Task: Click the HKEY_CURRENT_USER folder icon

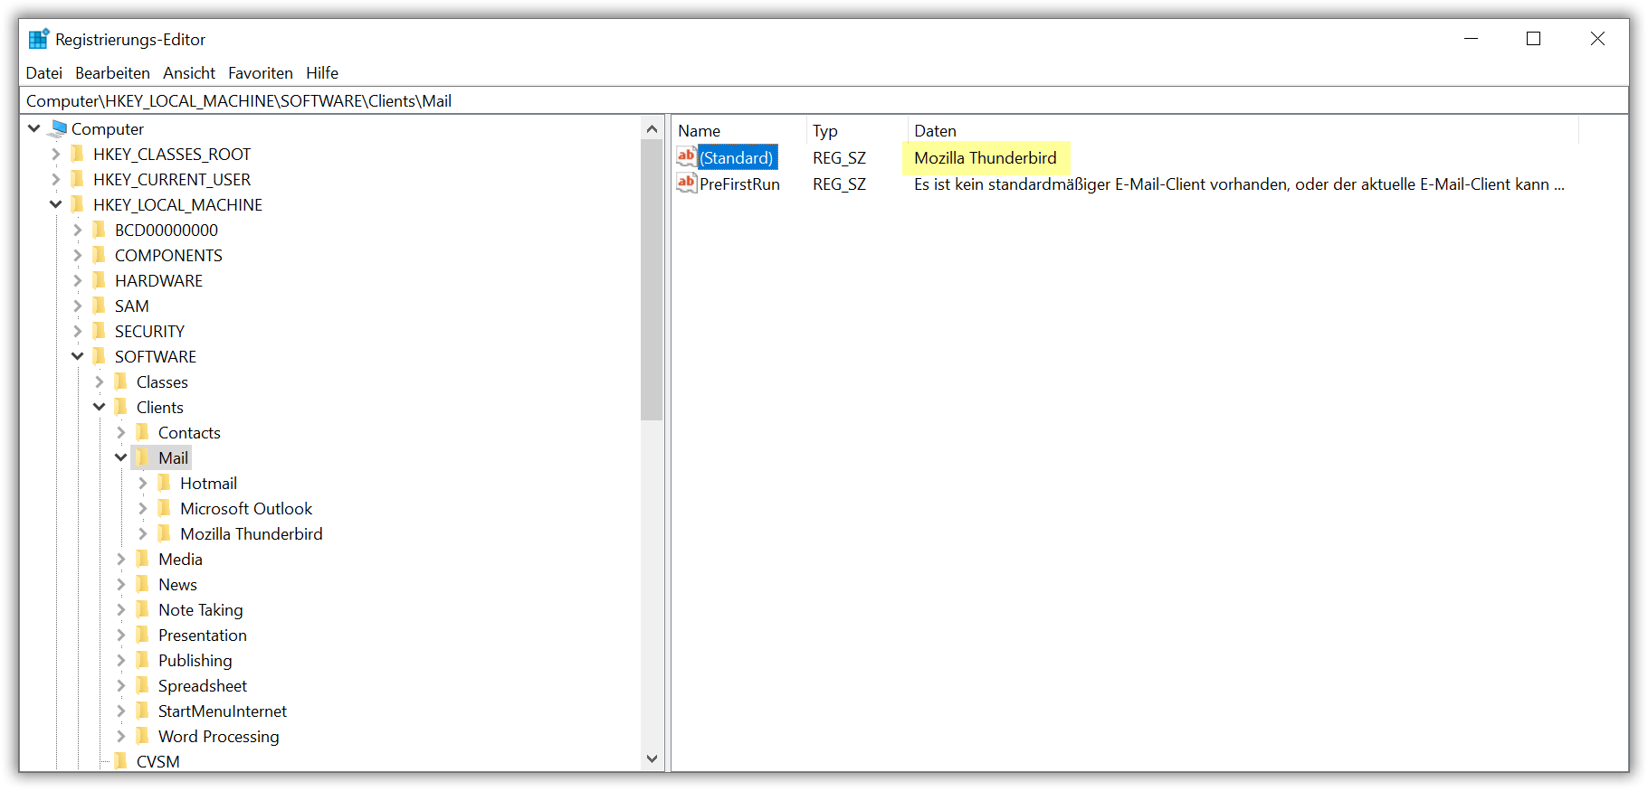Action: pos(78,179)
